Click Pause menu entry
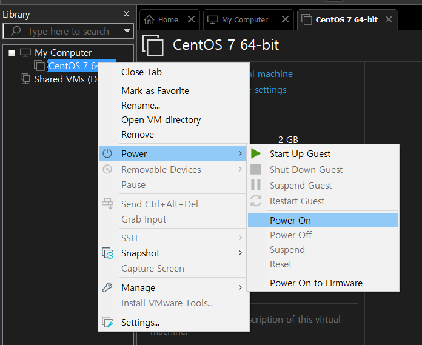Image resolution: width=422 pixels, height=345 pixels. (173, 184)
